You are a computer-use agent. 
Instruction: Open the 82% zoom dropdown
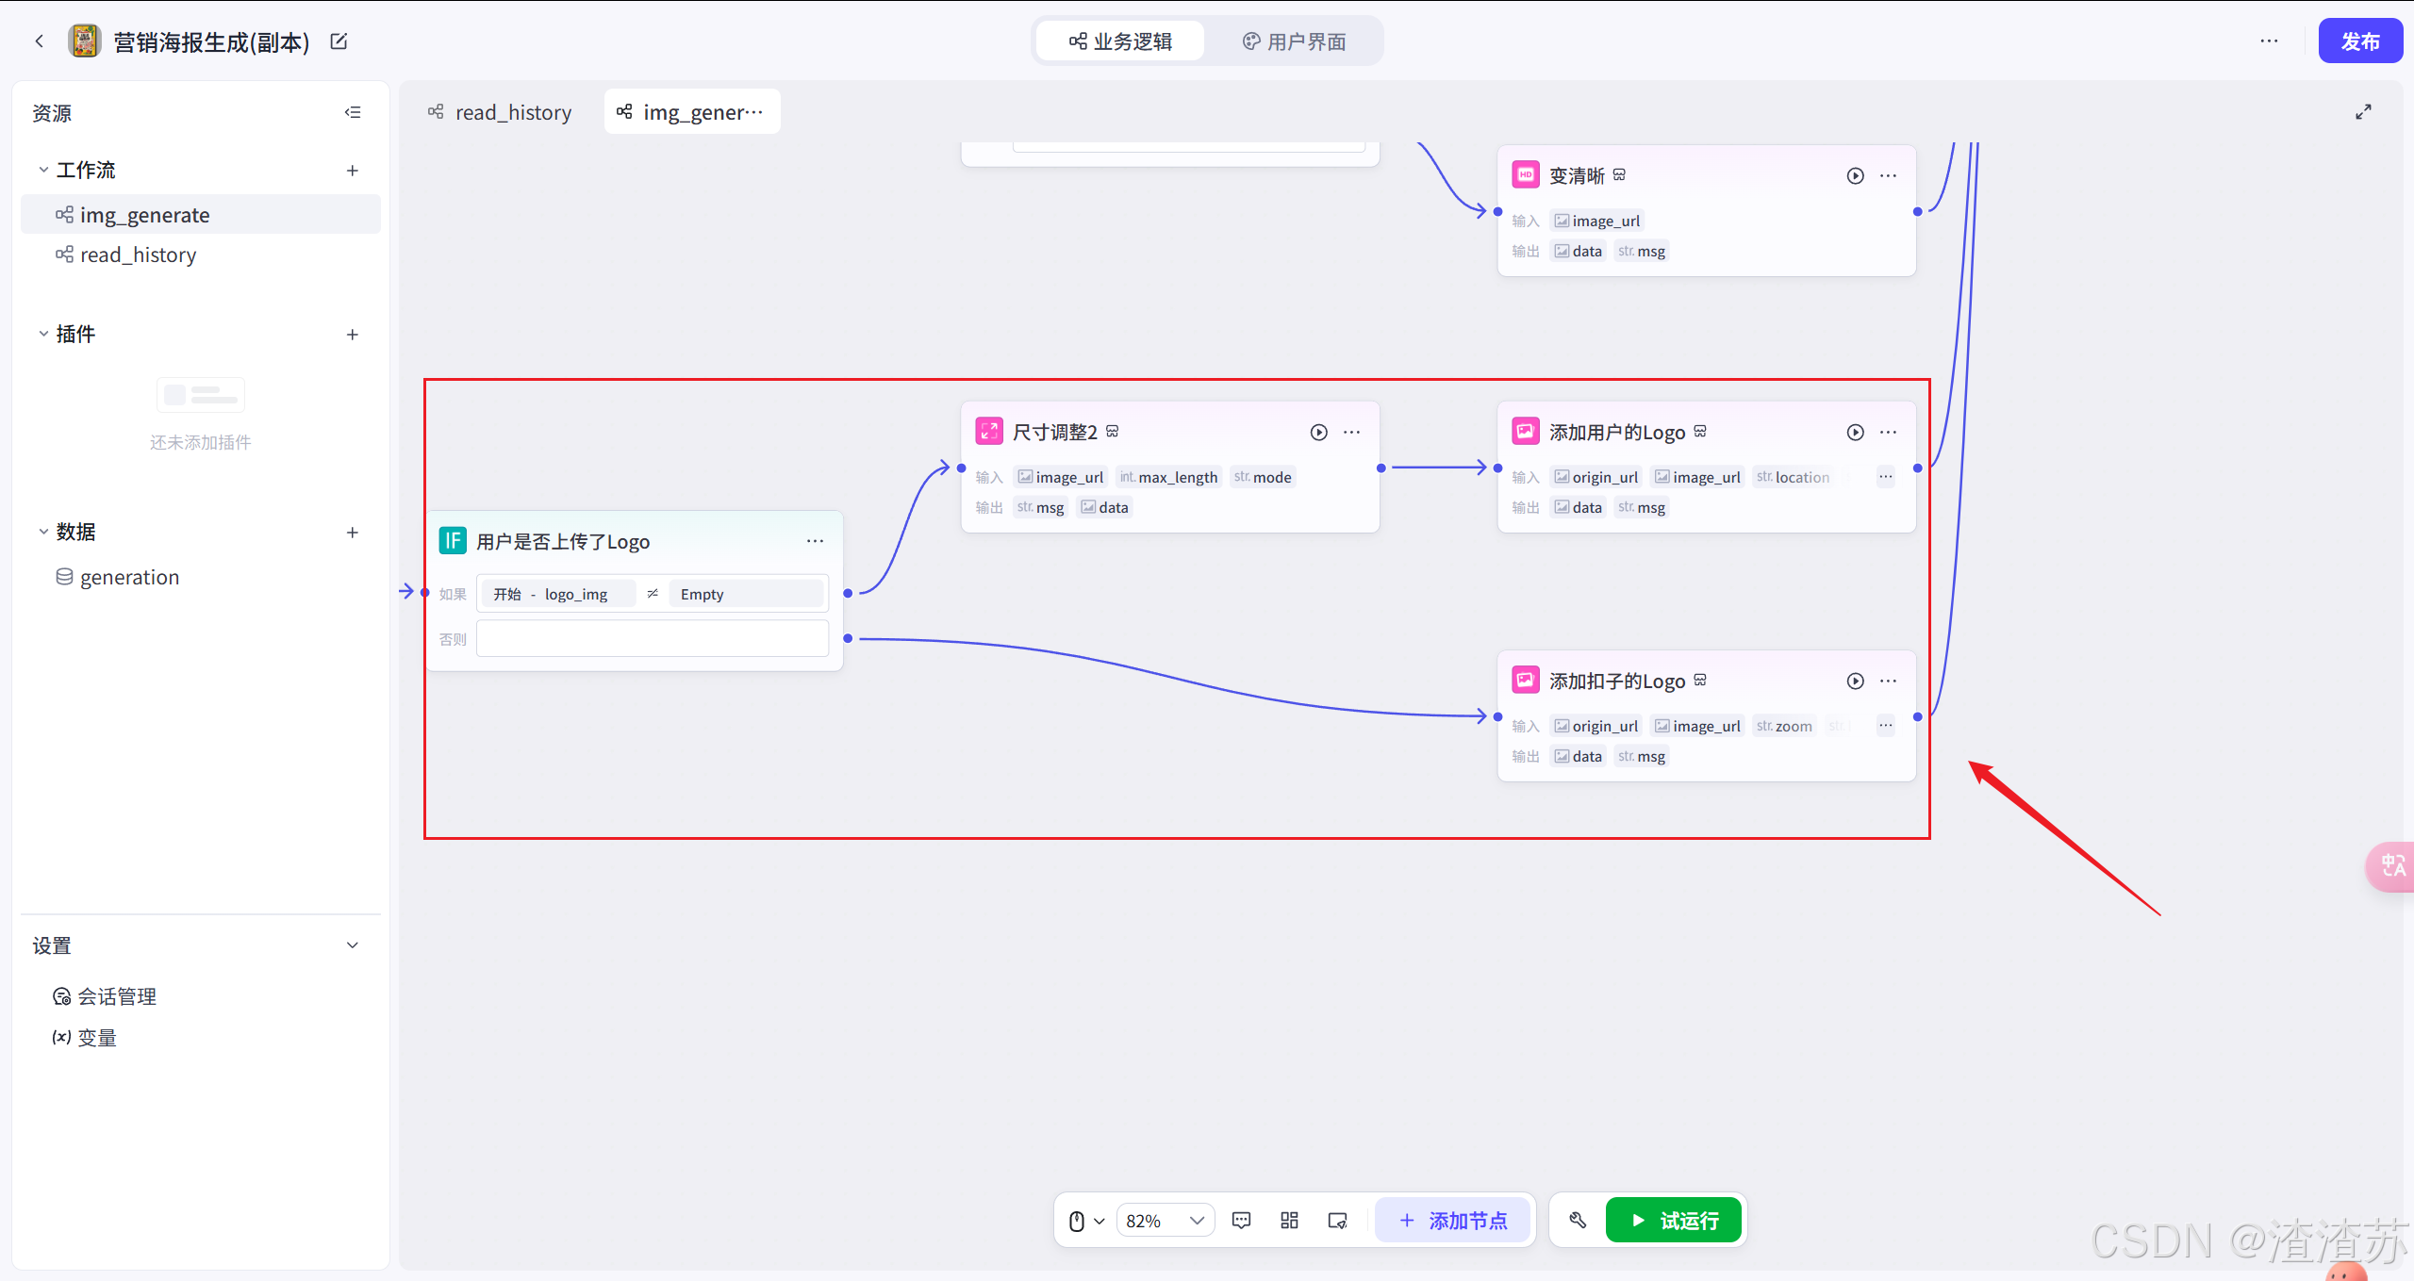click(1166, 1221)
